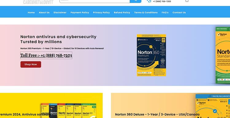Click the Toll Free phone number link
Viewport: 230px width, 118px height.
point(46,55)
